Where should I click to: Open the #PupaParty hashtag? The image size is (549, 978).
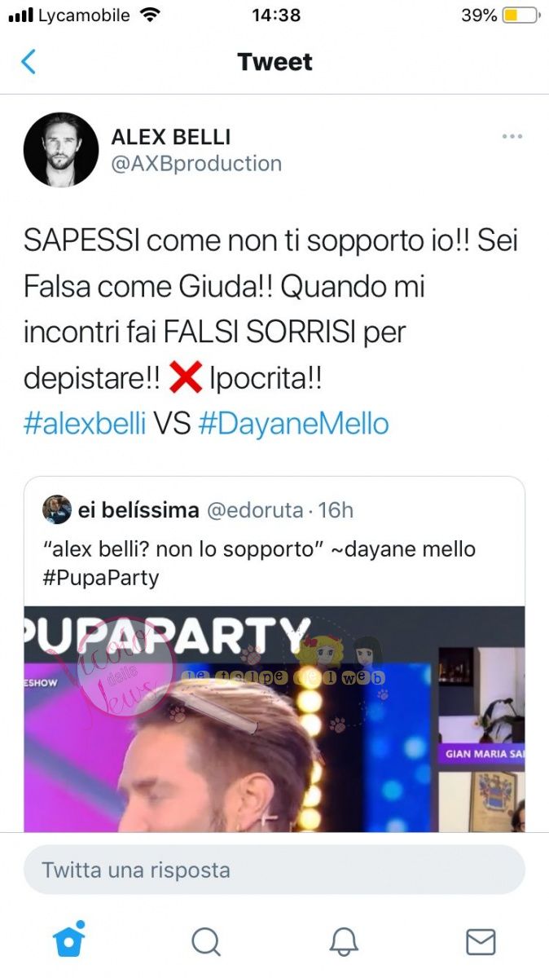pyautogui.click(x=99, y=578)
